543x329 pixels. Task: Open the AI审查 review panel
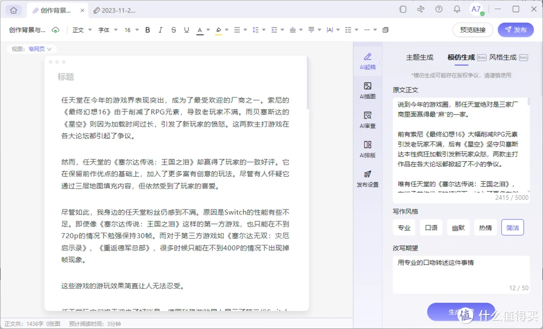pyautogui.click(x=368, y=120)
